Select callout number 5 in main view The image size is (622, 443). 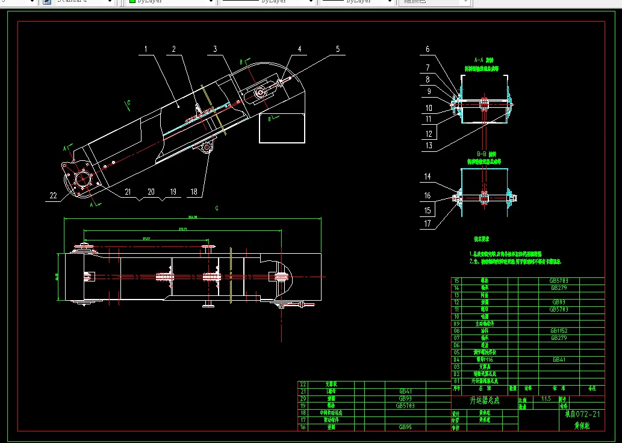(338, 49)
